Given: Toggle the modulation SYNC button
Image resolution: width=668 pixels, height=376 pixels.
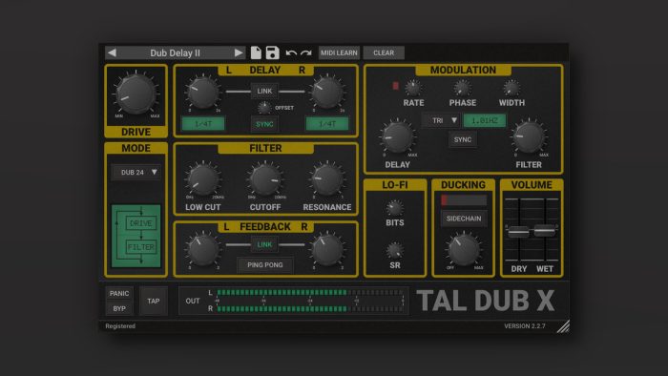Looking at the screenshot, I should 463,139.
